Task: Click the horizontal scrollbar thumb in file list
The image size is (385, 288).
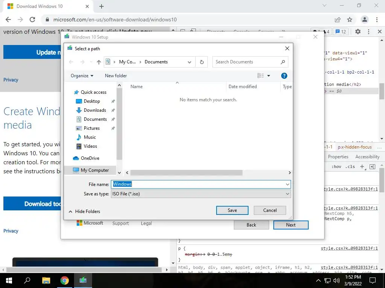Action: pos(186,172)
